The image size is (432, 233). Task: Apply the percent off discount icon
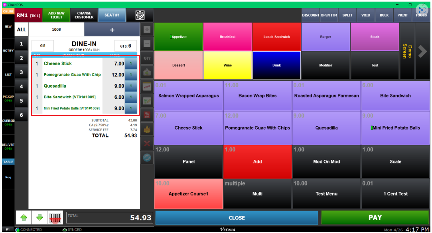147,115
